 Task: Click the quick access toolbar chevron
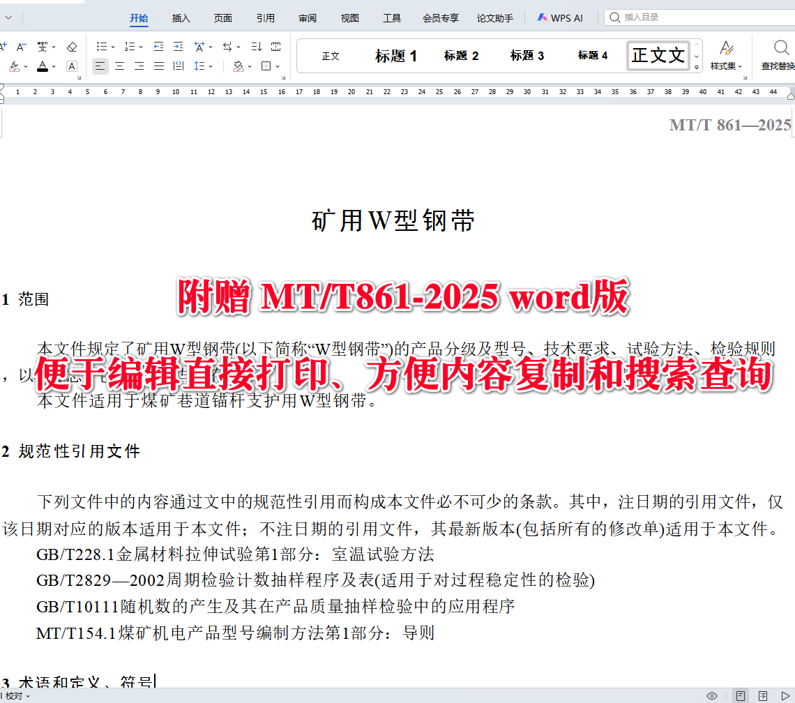8,17
